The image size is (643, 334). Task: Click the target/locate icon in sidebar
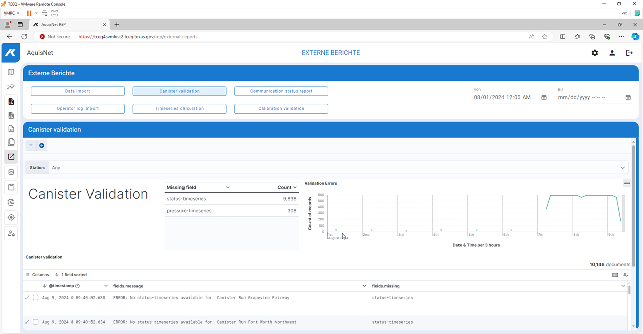click(11, 217)
